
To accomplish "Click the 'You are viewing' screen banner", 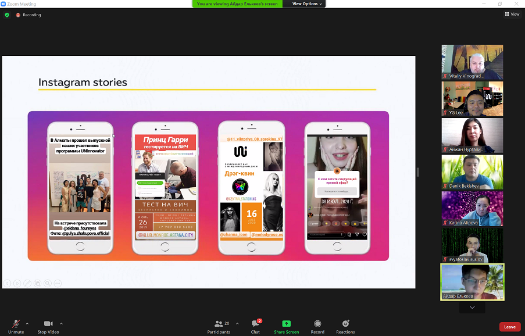I will click(237, 3).
